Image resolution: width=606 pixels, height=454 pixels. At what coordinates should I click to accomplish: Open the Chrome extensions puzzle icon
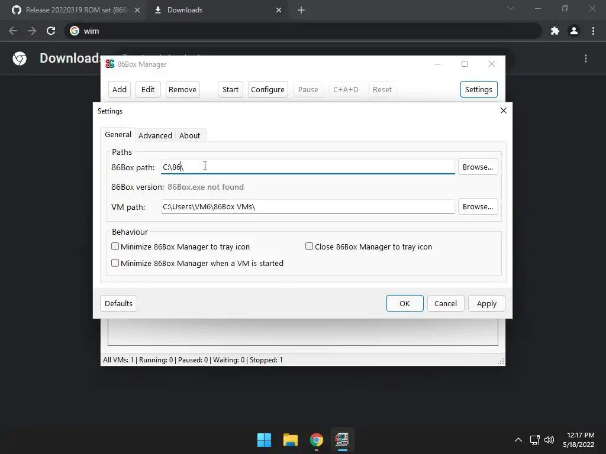[555, 31]
